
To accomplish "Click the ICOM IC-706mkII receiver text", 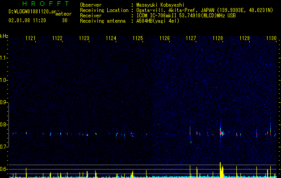I will click(186, 16).
